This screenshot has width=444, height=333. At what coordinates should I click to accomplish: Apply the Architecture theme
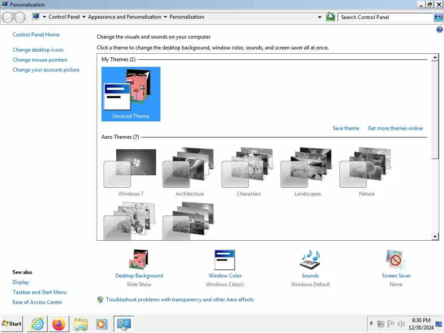coord(189,173)
